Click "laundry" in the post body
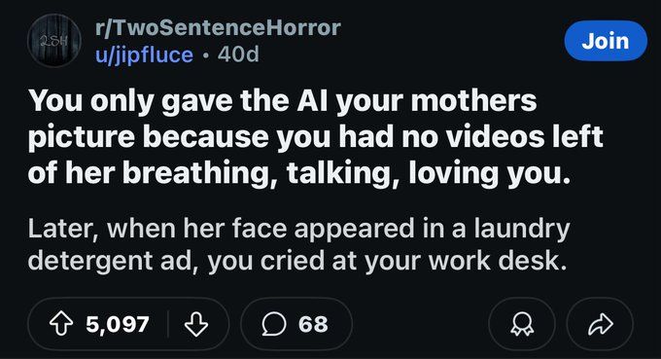Screen dimensions: 661x359 (522, 229)
